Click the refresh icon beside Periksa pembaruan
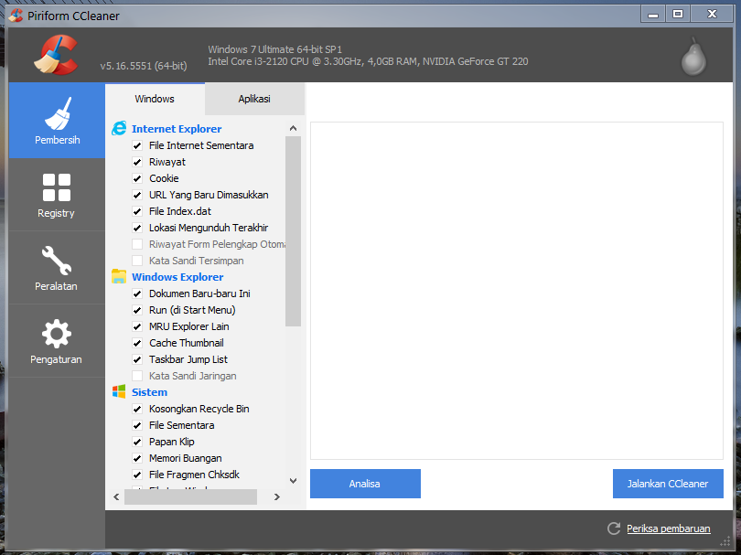This screenshot has width=741, height=555. (614, 528)
